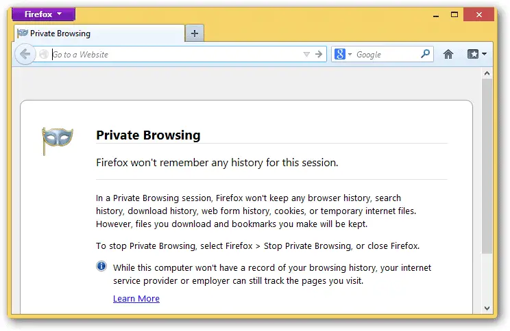Open the Bookmarks star menu button
This screenshot has width=510, height=331.
(477, 54)
